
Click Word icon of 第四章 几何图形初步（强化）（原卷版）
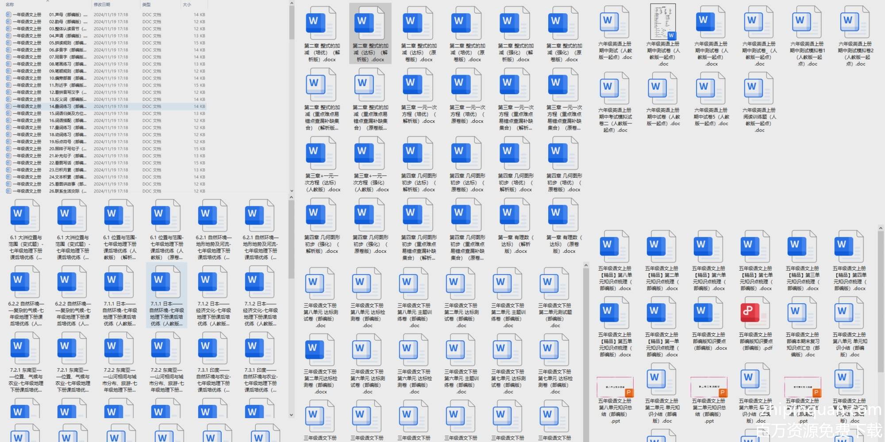(369, 215)
